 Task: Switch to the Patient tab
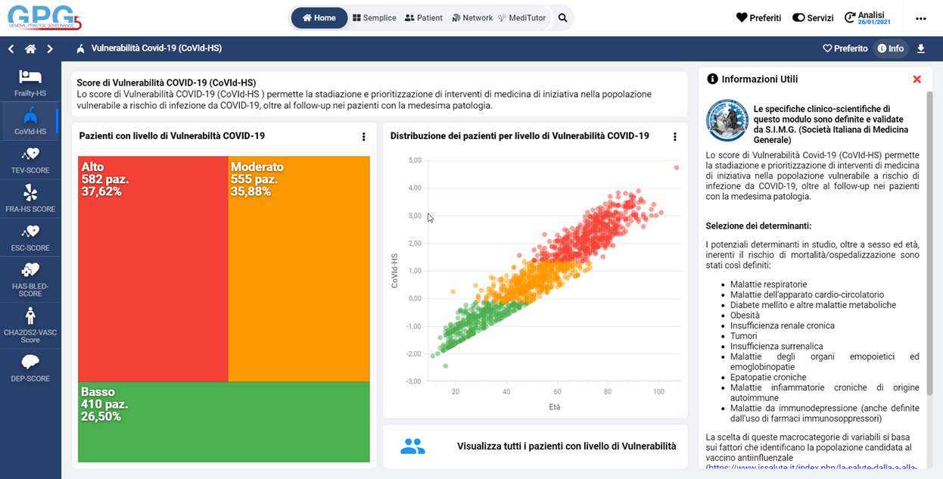click(x=424, y=18)
